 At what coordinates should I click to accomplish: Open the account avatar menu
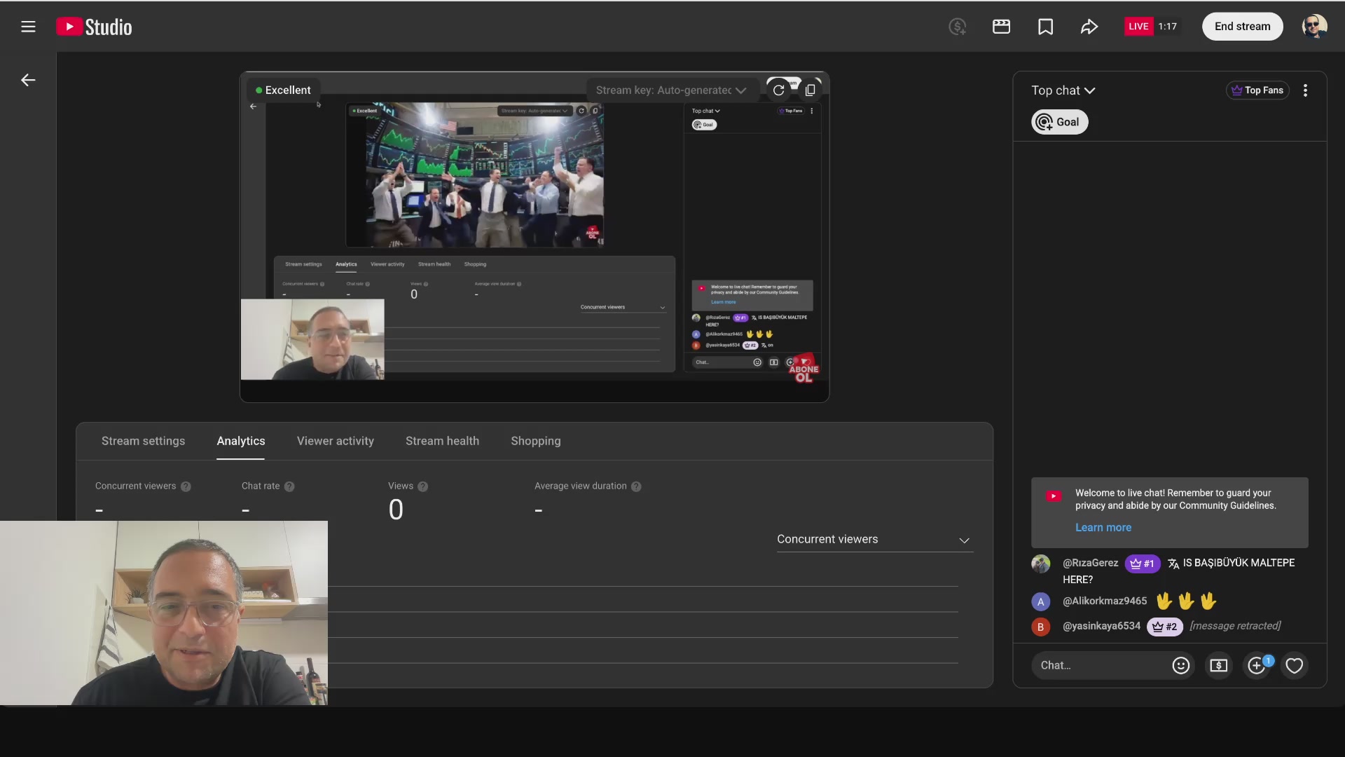click(x=1314, y=27)
